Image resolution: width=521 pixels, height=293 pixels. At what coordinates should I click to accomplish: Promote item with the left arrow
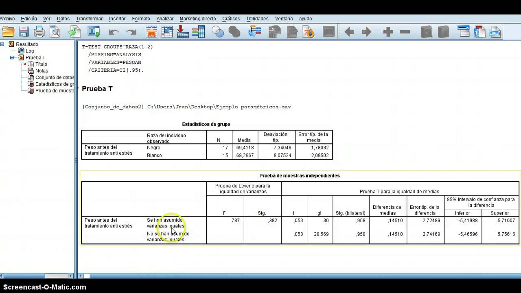349,32
